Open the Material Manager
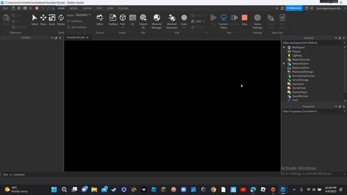This screenshot has height=195, width=347. [157, 21]
